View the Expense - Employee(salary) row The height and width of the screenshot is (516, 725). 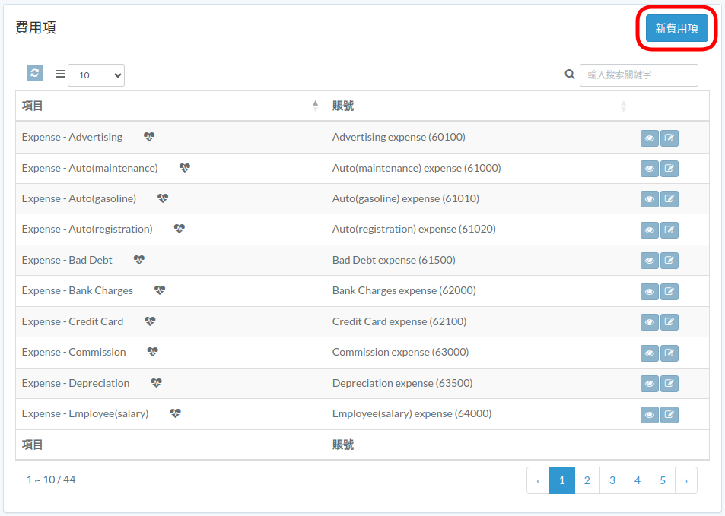(x=649, y=415)
